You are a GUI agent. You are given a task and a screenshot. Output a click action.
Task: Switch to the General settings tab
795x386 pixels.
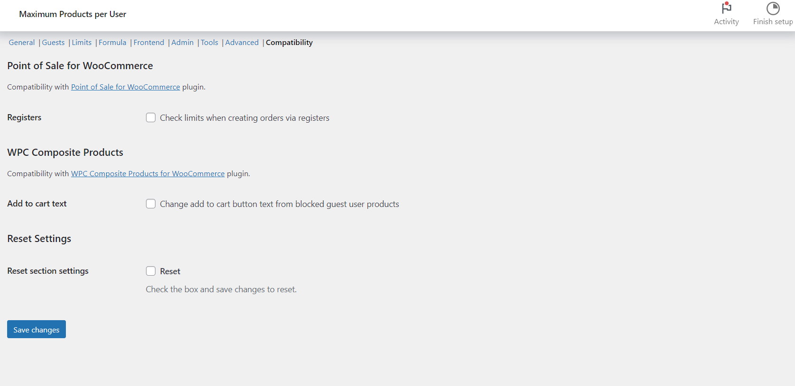pos(21,42)
